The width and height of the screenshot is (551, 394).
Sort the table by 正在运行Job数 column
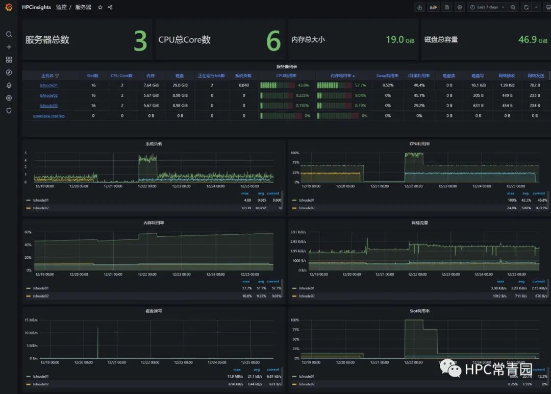211,76
